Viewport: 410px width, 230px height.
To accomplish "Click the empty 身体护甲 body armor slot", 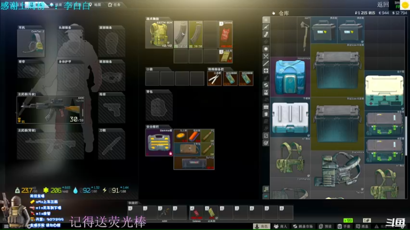I will 71,77.
